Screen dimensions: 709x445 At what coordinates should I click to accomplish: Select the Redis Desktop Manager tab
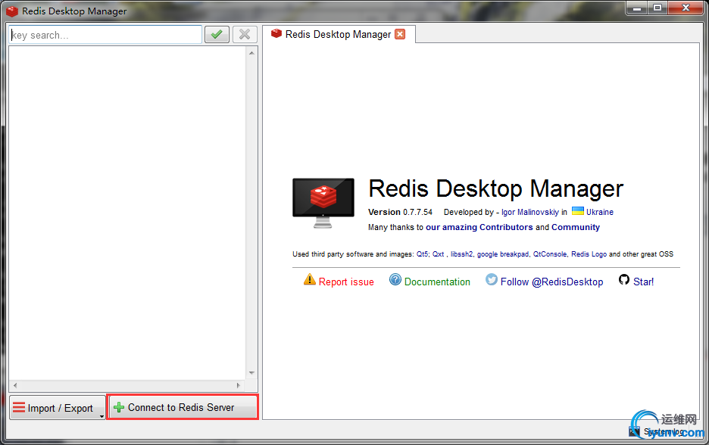(339, 34)
